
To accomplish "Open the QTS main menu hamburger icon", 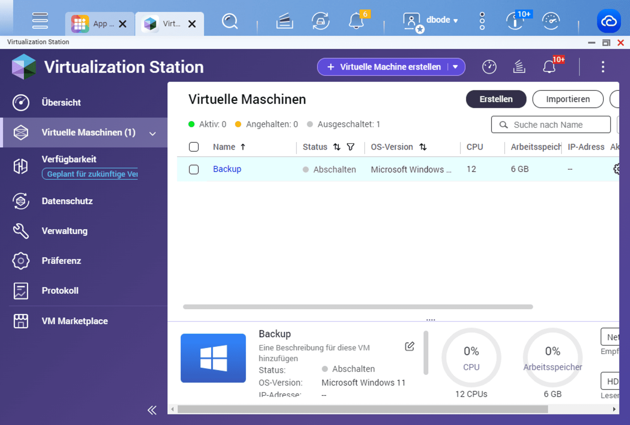I will click(x=40, y=21).
